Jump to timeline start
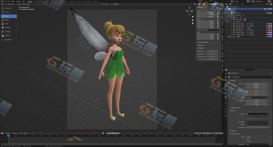 coord(108,133)
